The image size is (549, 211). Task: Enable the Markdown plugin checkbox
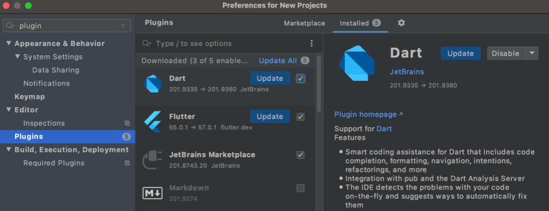[300, 188]
